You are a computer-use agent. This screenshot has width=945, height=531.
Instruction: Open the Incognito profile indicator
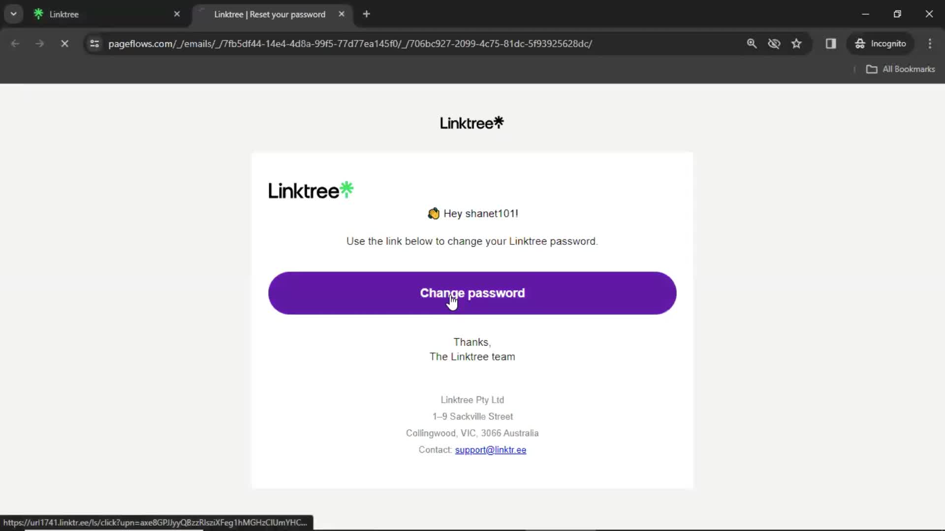[x=881, y=44]
